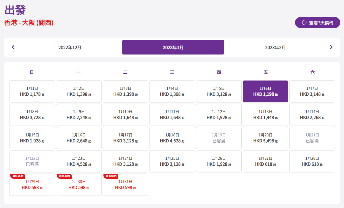This screenshot has width=344, height=208.
Task: Open the 查看7天價格 seven-day price view
Action: pos(317,23)
